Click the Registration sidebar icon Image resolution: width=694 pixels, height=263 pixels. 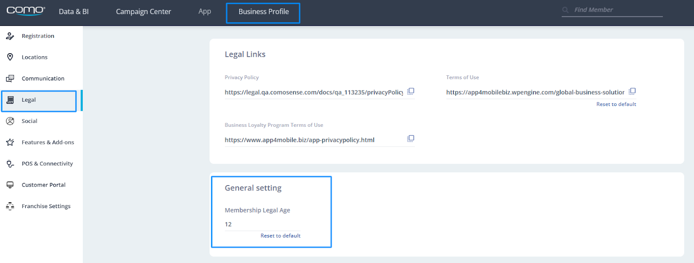point(10,36)
